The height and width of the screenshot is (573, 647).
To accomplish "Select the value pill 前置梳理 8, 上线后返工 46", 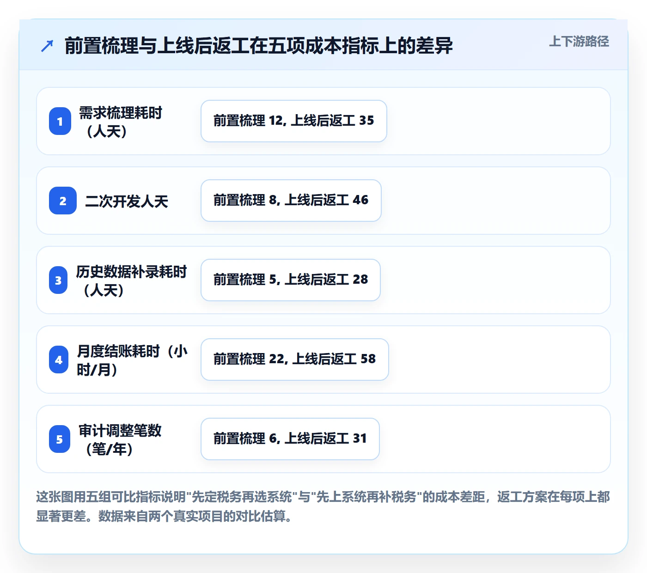I will pos(291,201).
